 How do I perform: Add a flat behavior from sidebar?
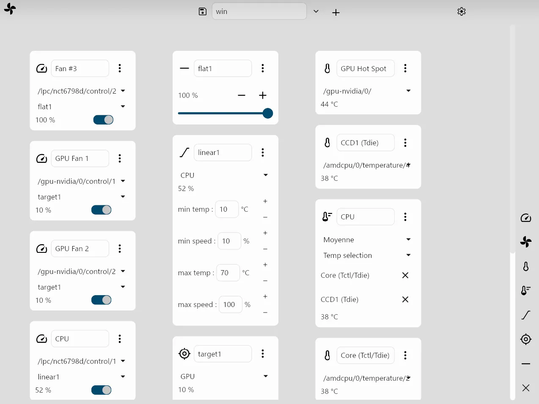526,364
